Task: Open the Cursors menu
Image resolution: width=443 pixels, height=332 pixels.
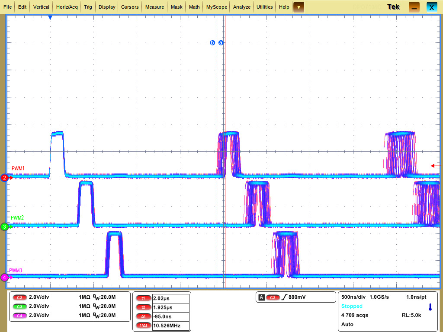Action: coord(130,7)
